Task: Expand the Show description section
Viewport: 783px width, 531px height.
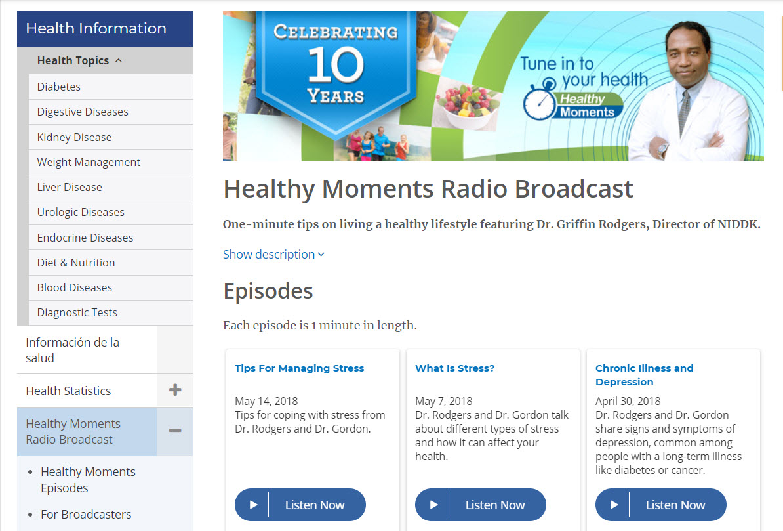Action: coord(273,254)
